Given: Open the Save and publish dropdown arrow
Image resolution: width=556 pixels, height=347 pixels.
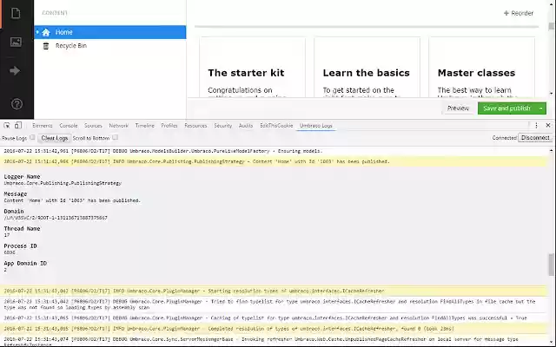Looking at the screenshot, I should 540,108.
